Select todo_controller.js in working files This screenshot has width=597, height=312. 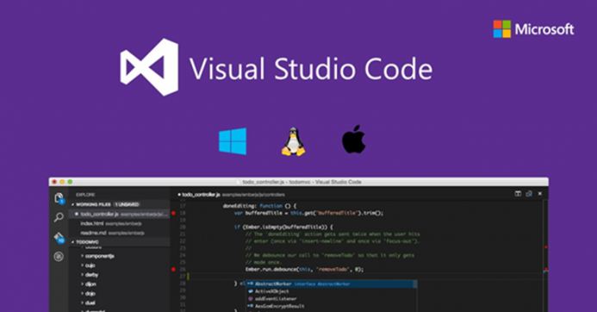(119, 214)
